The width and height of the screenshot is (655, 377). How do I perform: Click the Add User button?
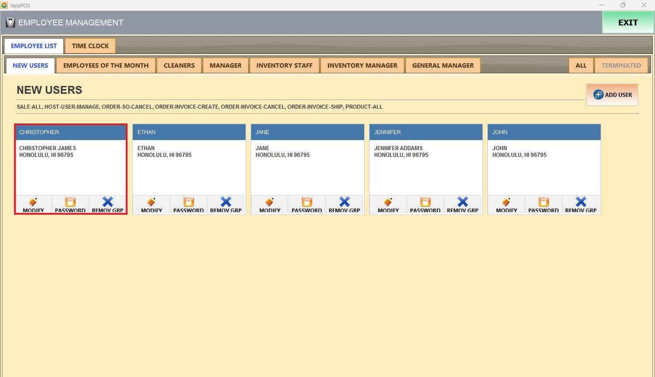tap(612, 95)
